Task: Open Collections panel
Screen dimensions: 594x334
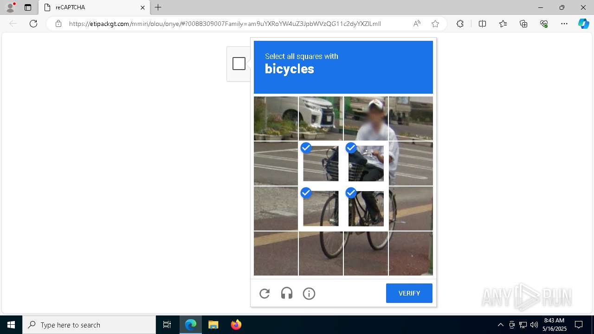Action: pos(523,24)
